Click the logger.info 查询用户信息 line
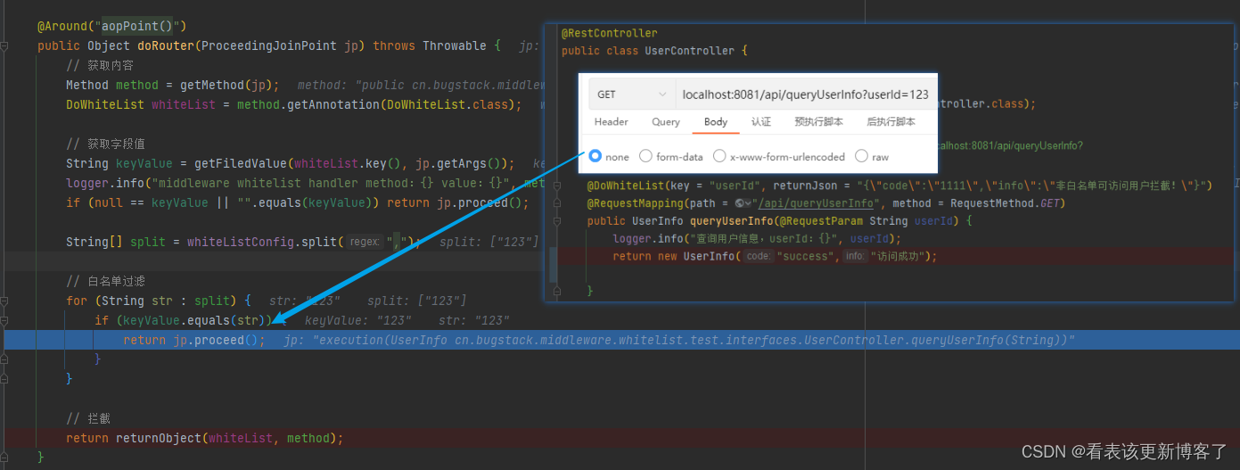 (758, 238)
